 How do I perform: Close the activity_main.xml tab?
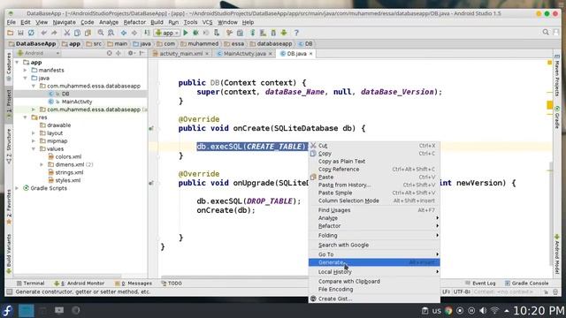207,54
